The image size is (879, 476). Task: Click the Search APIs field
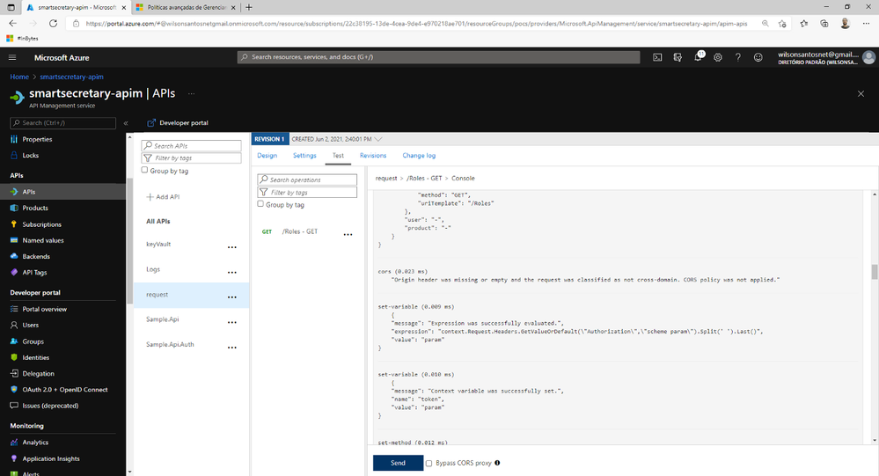[x=191, y=146]
